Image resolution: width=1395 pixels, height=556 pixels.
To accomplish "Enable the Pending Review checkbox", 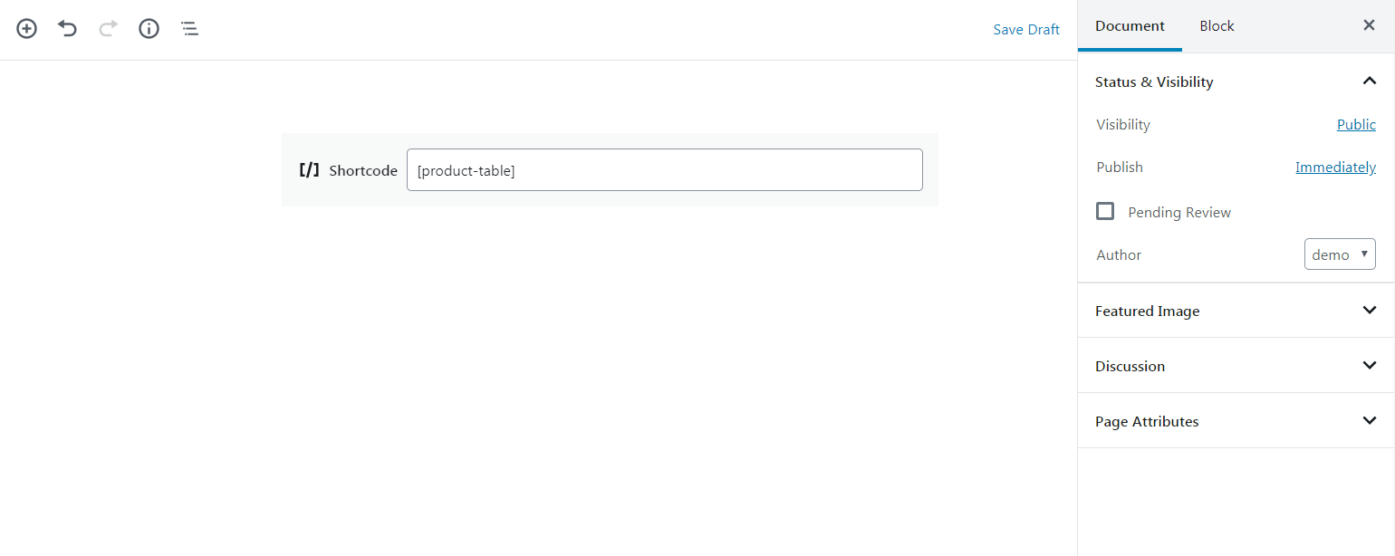I will (1105, 211).
